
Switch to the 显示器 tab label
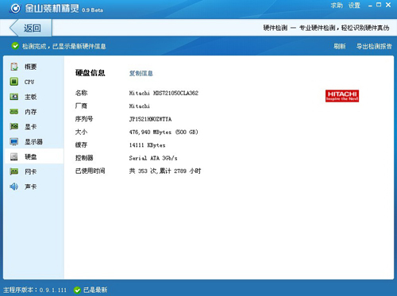coord(33,142)
